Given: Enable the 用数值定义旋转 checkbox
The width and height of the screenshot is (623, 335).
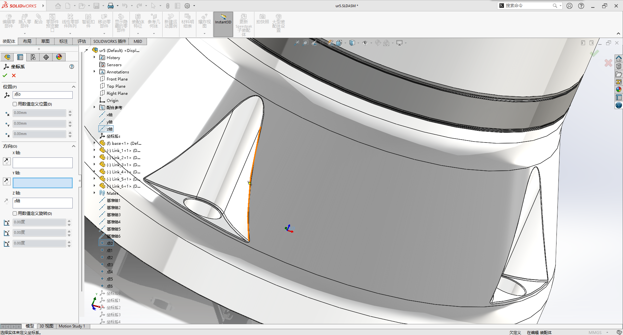Looking at the screenshot, I should pos(15,213).
